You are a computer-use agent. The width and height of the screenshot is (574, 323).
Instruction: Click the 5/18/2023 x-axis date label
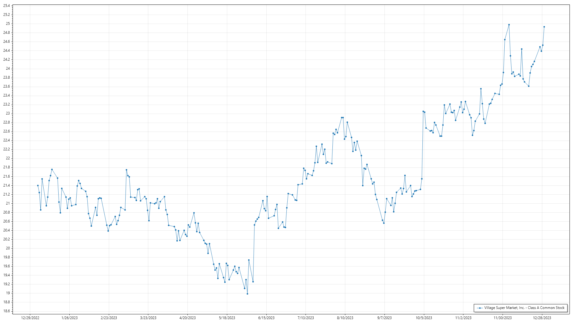(227, 318)
